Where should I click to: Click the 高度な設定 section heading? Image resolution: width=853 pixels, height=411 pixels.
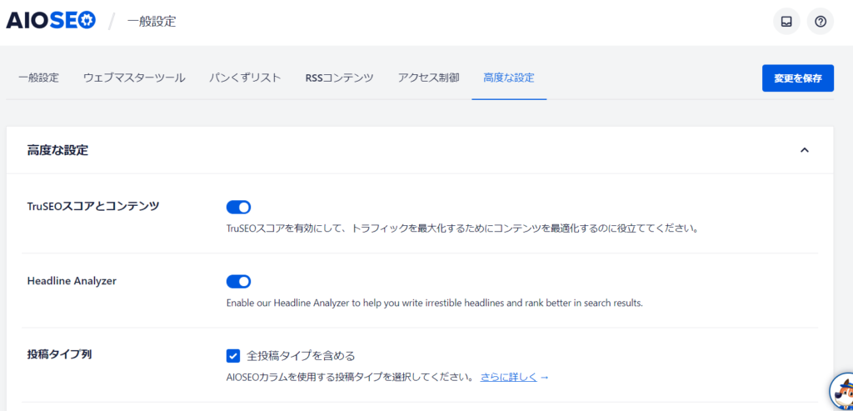[x=57, y=150]
